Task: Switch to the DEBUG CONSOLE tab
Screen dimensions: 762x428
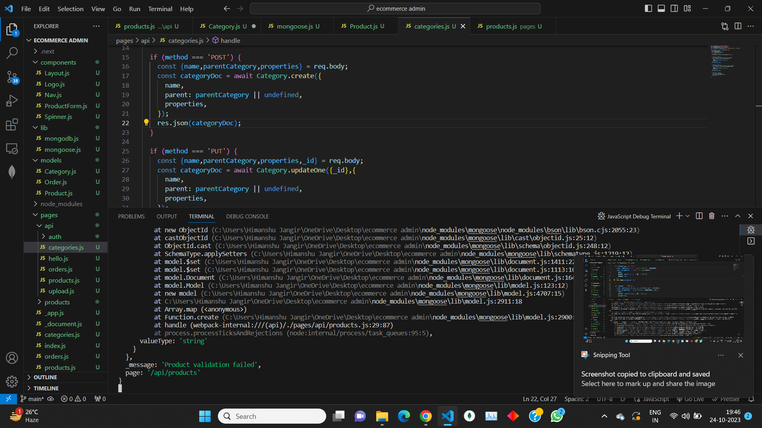Action: 247,216
